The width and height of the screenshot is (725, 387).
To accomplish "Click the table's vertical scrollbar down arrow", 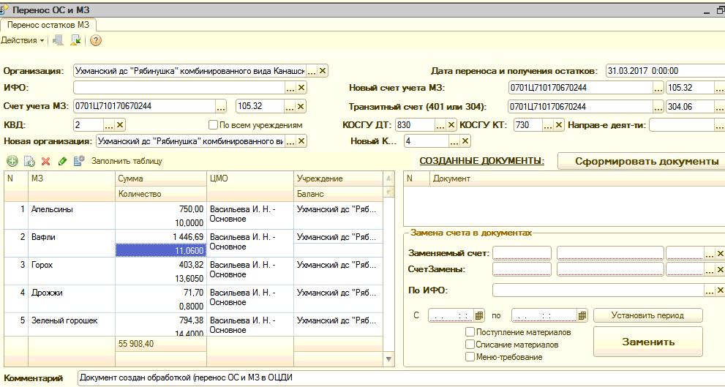I will click(x=389, y=359).
